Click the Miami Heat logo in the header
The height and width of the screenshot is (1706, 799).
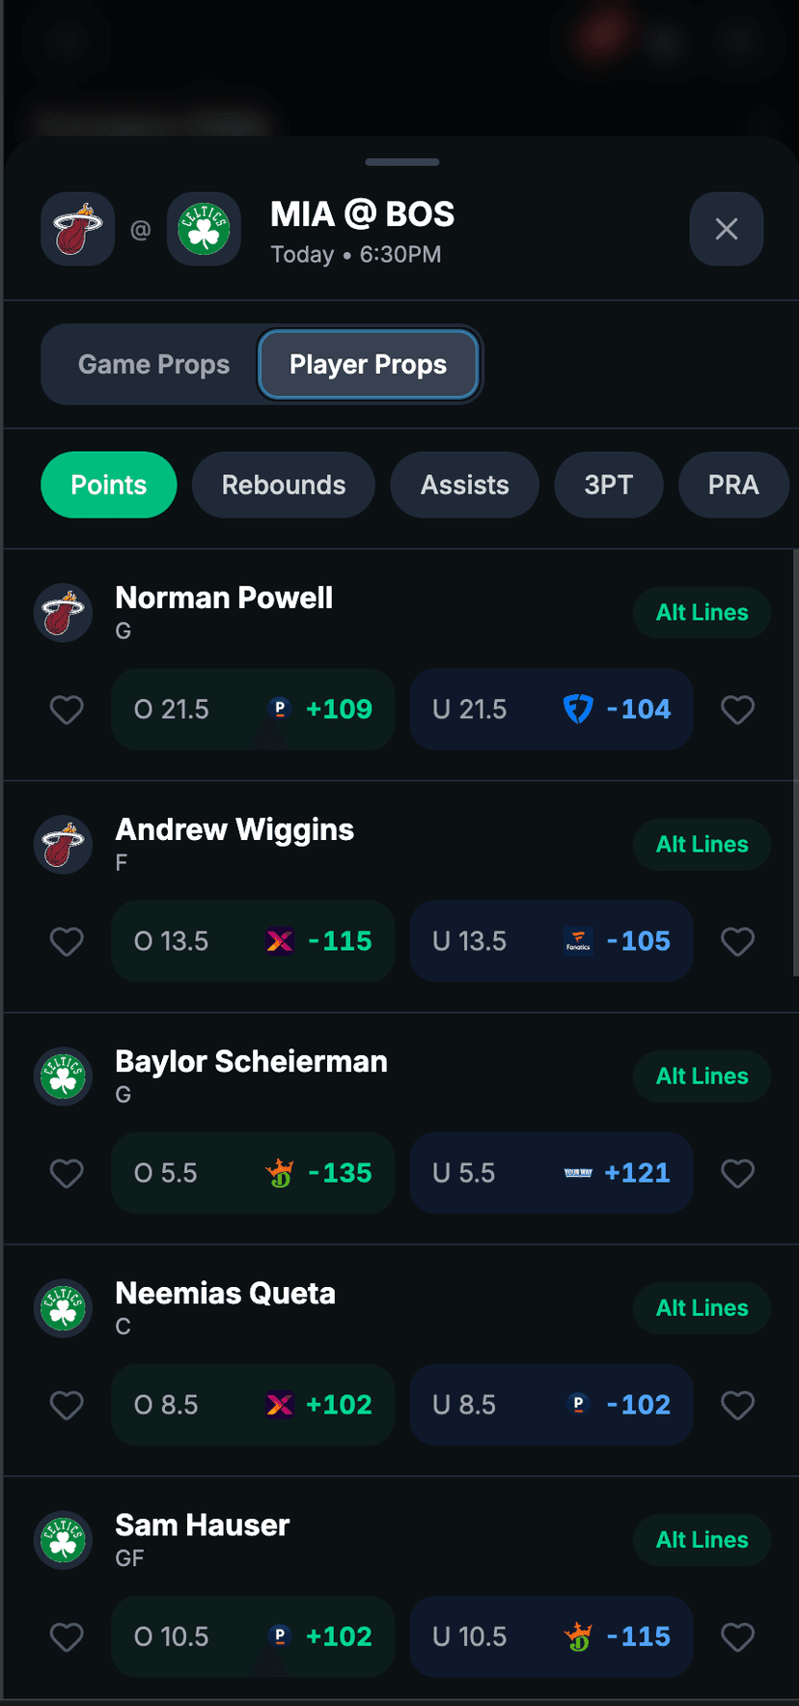pos(77,229)
